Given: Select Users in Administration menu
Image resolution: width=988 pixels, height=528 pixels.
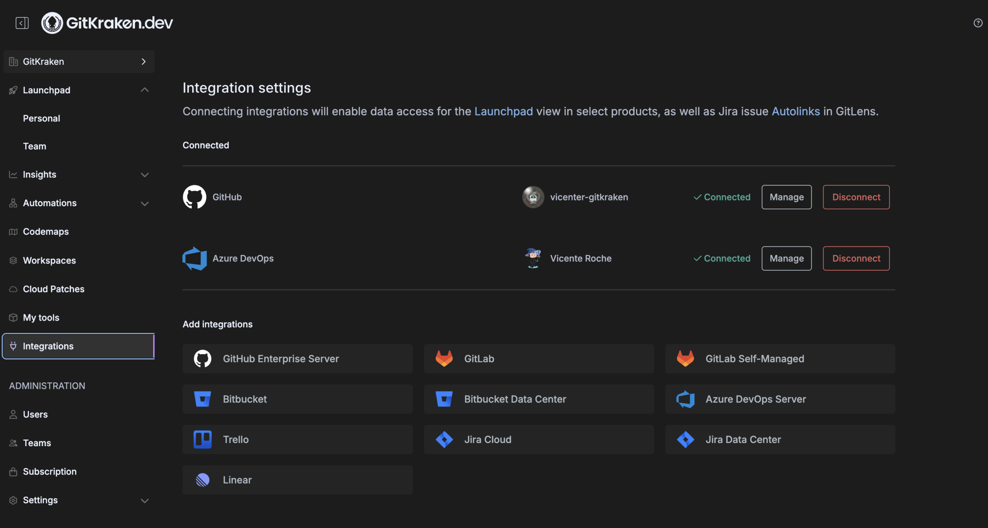Looking at the screenshot, I should click(x=35, y=414).
